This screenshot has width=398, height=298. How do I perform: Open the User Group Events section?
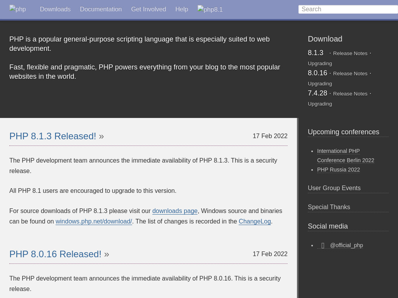(334, 188)
